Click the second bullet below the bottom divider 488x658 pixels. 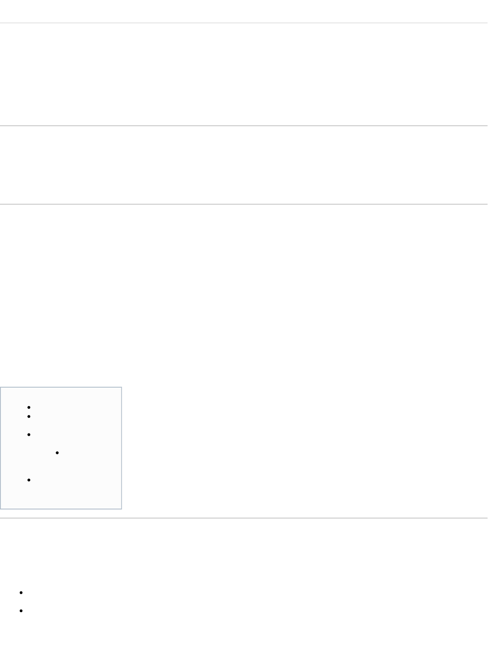[x=22, y=611]
